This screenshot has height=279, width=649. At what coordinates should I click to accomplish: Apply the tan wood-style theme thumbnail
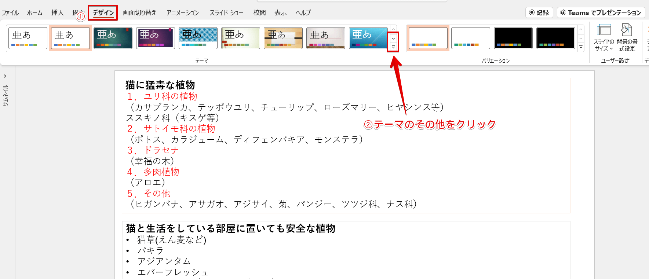[283, 38]
